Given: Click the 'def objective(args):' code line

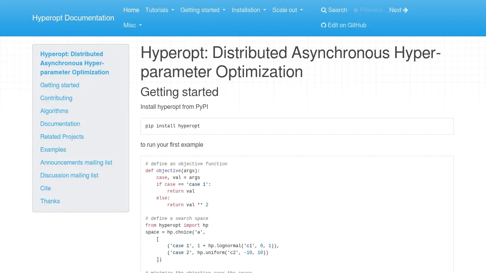Looking at the screenshot, I should [173, 171].
